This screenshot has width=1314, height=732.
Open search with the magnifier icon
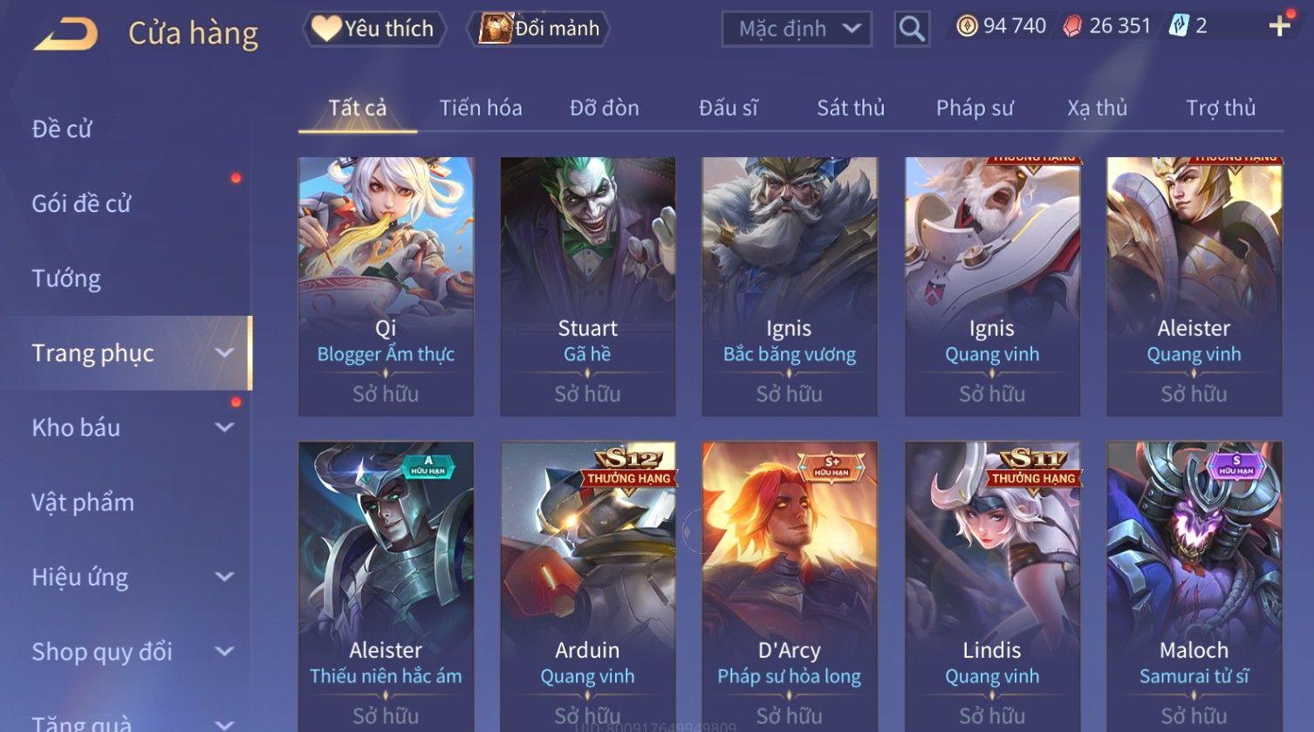(x=912, y=29)
